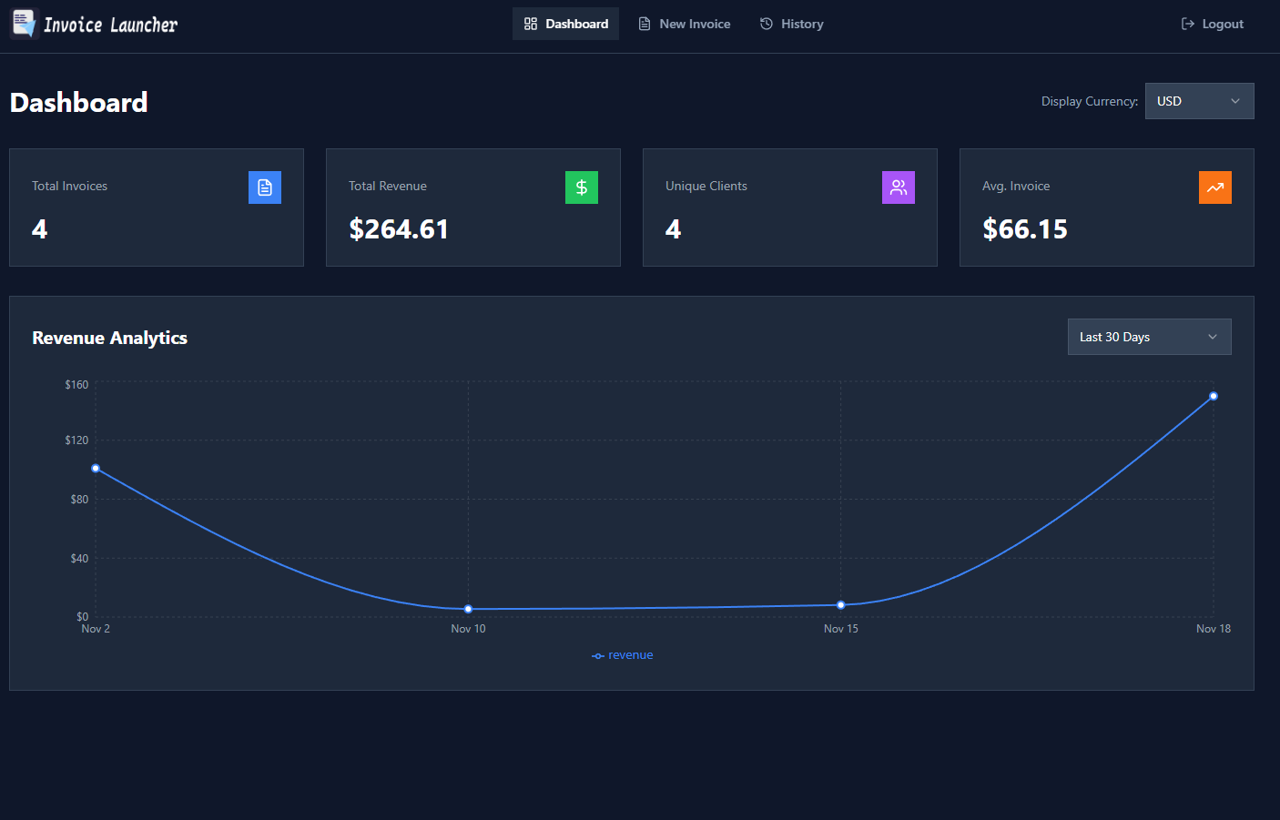Screen dimensions: 1280x820
Task: Open the Display Currency dropdown
Action: click(1199, 101)
